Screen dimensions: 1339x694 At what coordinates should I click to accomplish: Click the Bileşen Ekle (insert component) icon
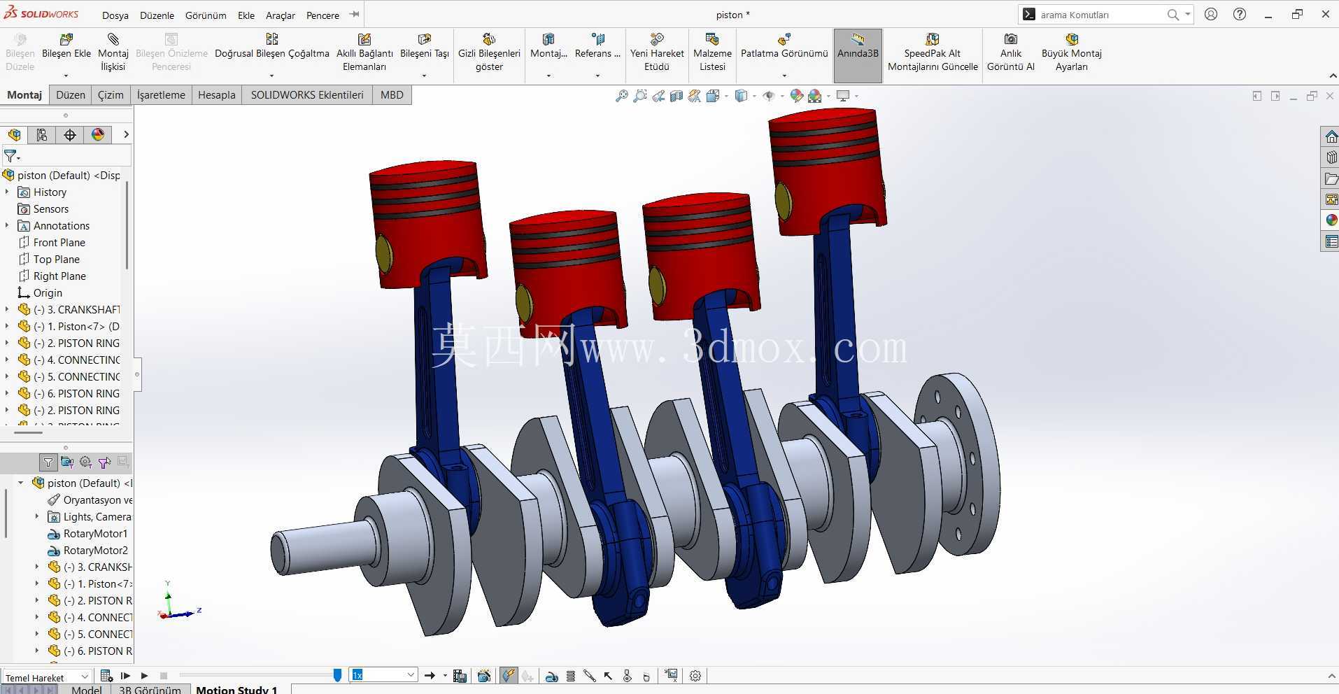[x=66, y=39]
